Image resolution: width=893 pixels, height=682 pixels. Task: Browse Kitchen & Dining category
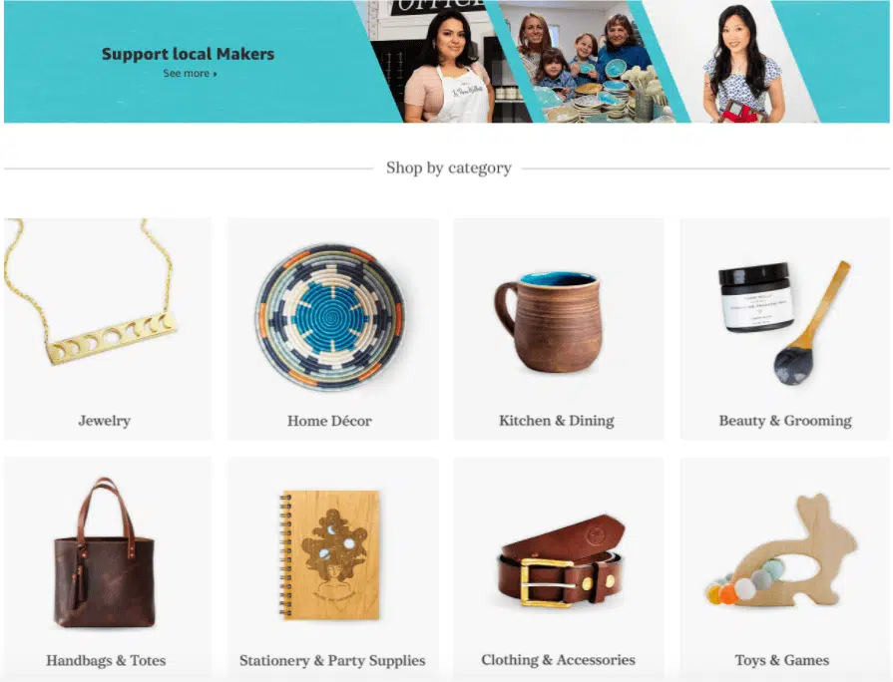click(557, 421)
